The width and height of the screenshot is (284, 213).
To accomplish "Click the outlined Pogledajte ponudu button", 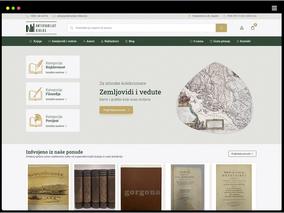I will click(242, 154).
